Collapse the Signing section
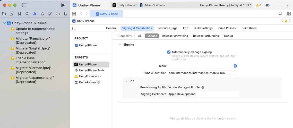The width and height of the screenshot is (293, 128). click(120, 45)
